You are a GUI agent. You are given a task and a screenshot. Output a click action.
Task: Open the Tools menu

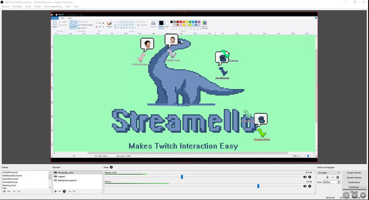tap(67, 6)
